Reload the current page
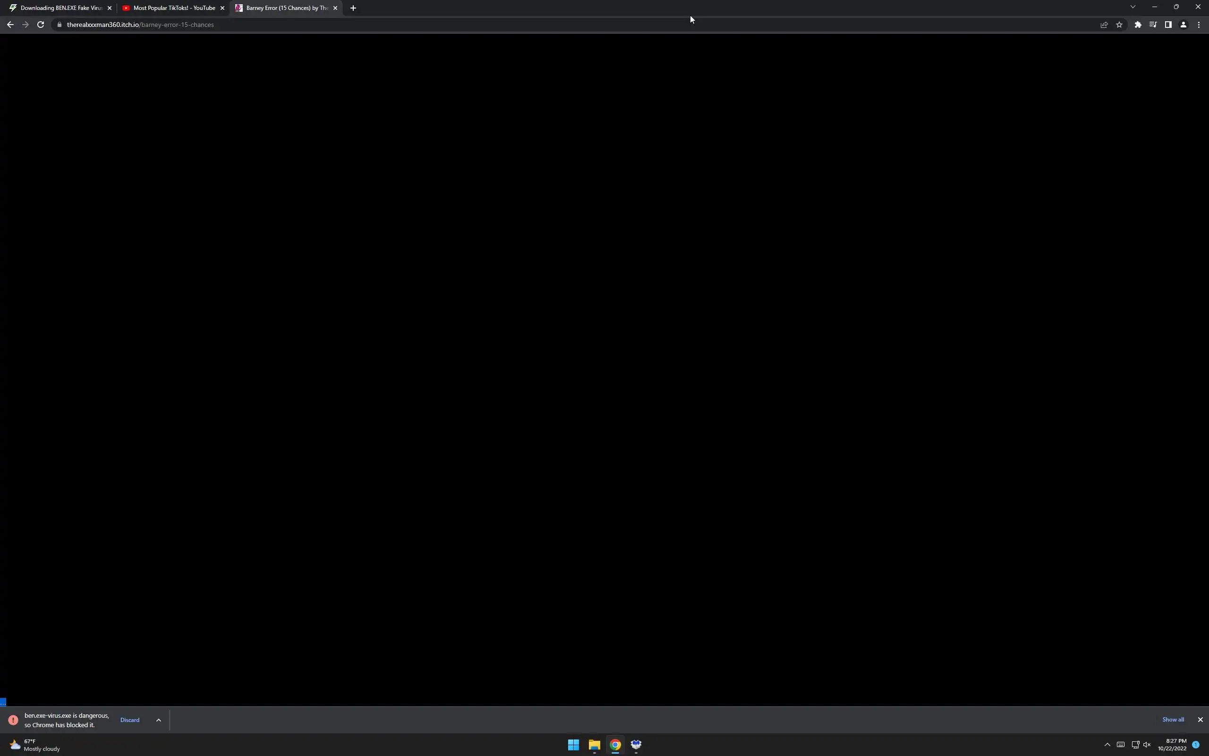This screenshot has width=1209, height=756. tap(41, 25)
